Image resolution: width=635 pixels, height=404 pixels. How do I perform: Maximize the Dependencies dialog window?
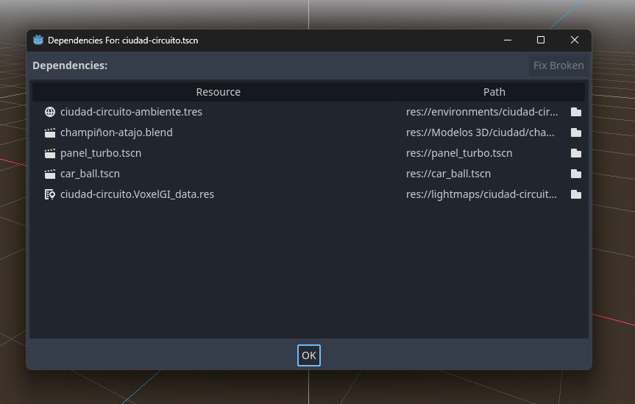click(541, 40)
